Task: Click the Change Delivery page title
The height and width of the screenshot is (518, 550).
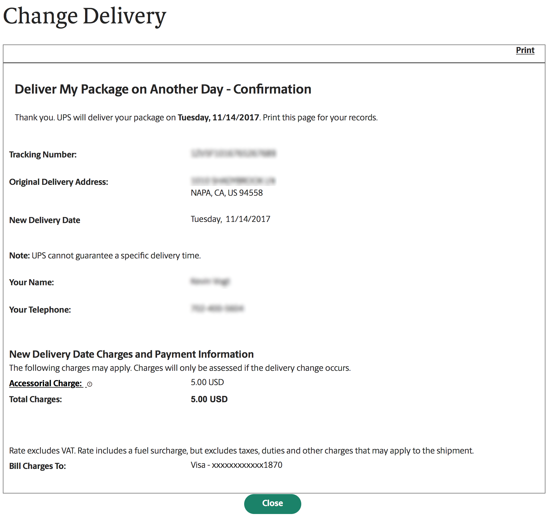Action: pyautogui.click(x=85, y=16)
